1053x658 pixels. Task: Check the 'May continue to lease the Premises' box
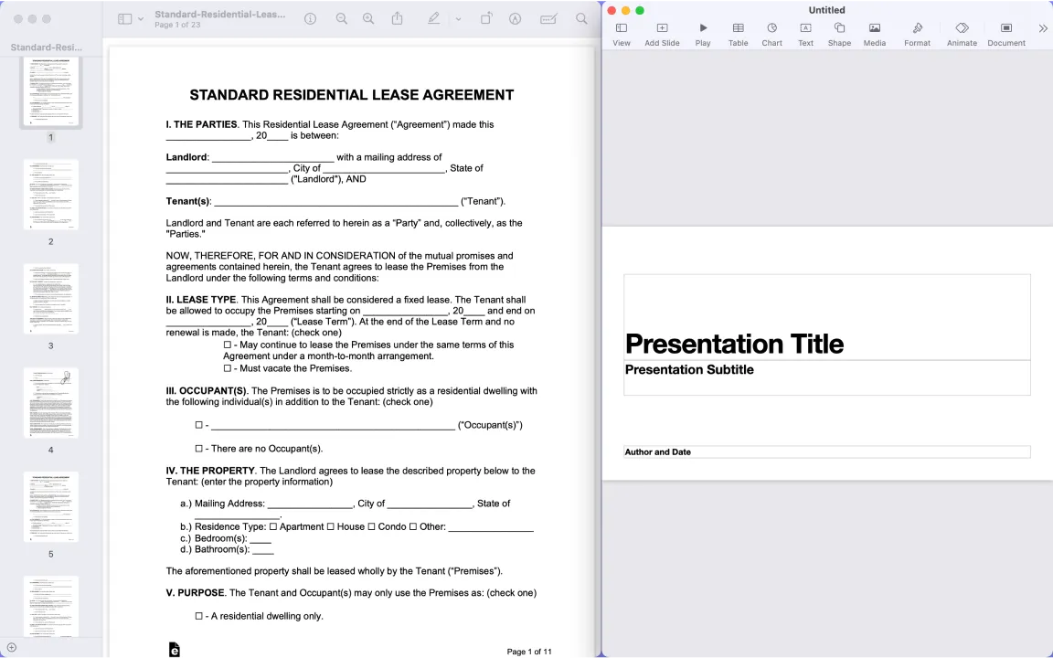[227, 345]
